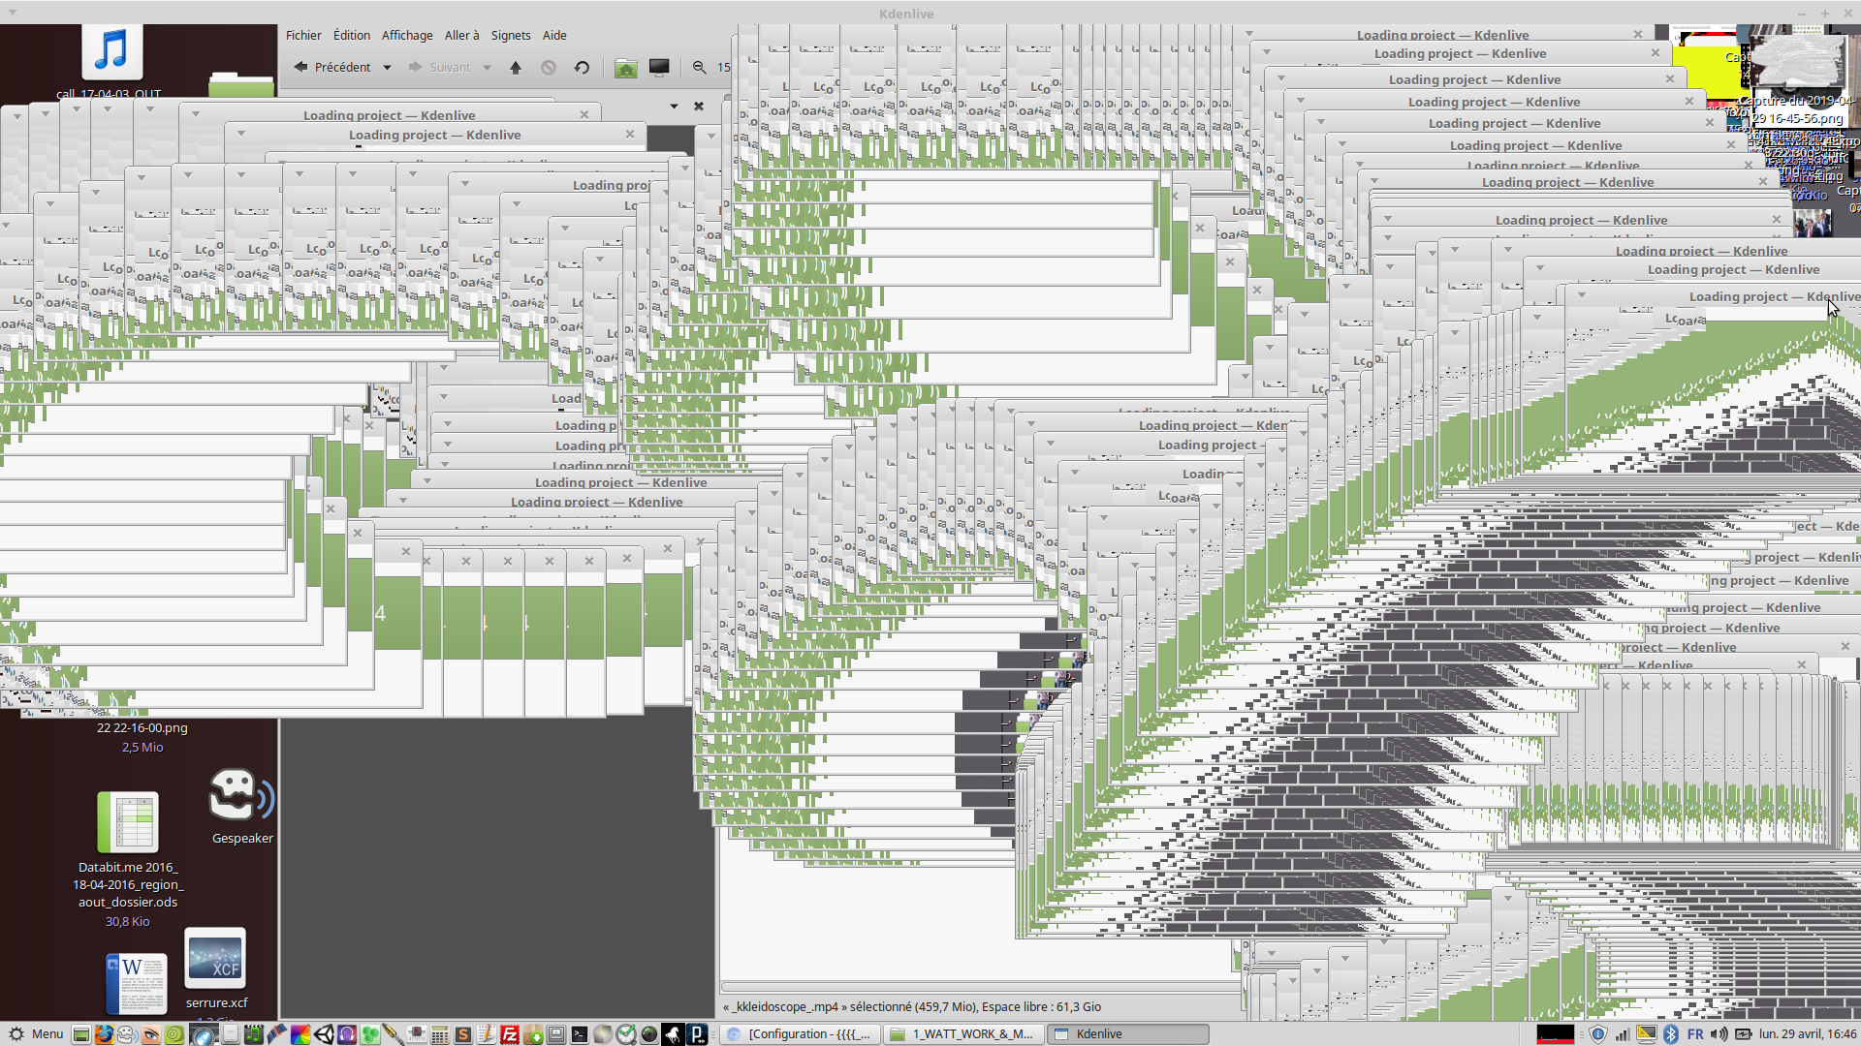Go up one folder with up arrow
The image size is (1861, 1046).
[516, 68]
